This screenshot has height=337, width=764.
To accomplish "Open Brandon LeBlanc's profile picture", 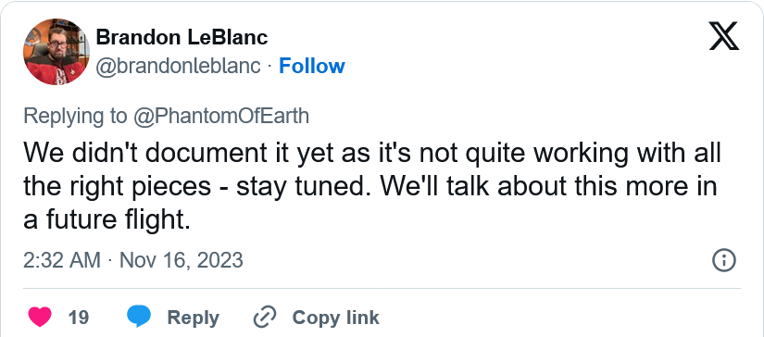I will pyautogui.click(x=56, y=52).
